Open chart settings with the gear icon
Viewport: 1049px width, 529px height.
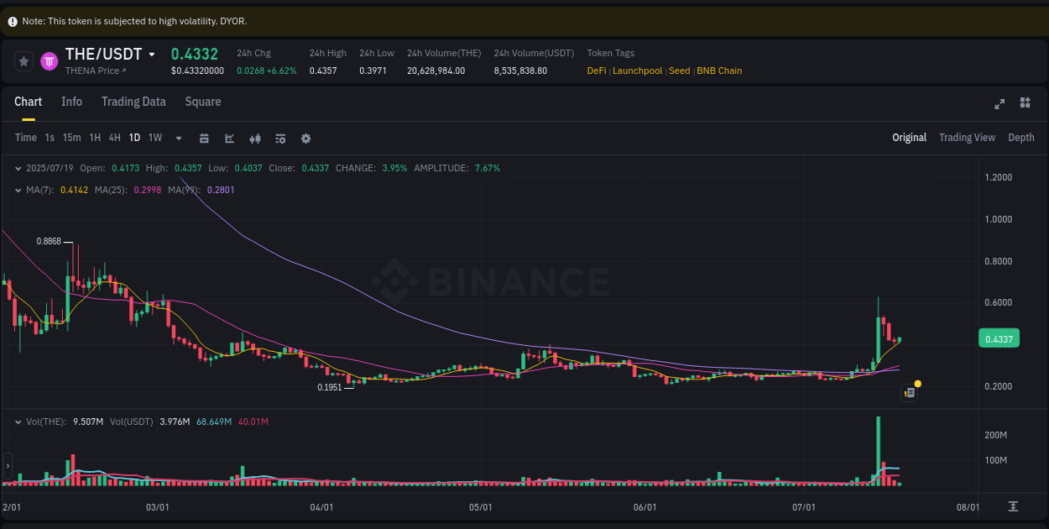pyautogui.click(x=305, y=138)
